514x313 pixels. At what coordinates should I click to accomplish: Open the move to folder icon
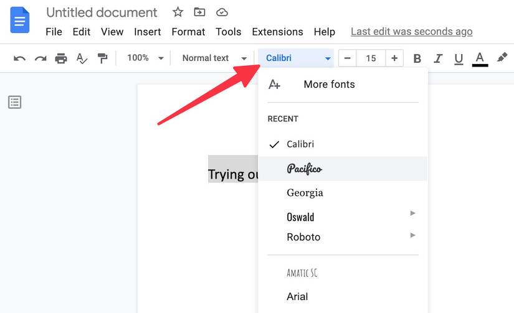(199, 12)
